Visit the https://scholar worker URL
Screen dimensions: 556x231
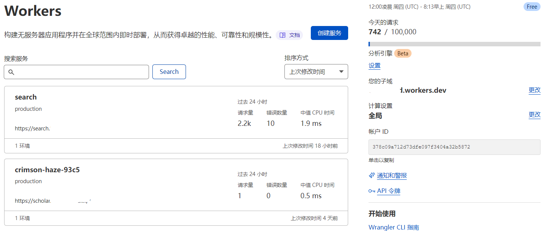click(33, 201)
